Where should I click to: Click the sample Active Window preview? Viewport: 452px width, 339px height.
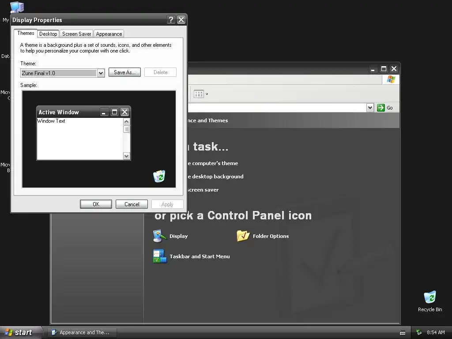pos(83,133)
